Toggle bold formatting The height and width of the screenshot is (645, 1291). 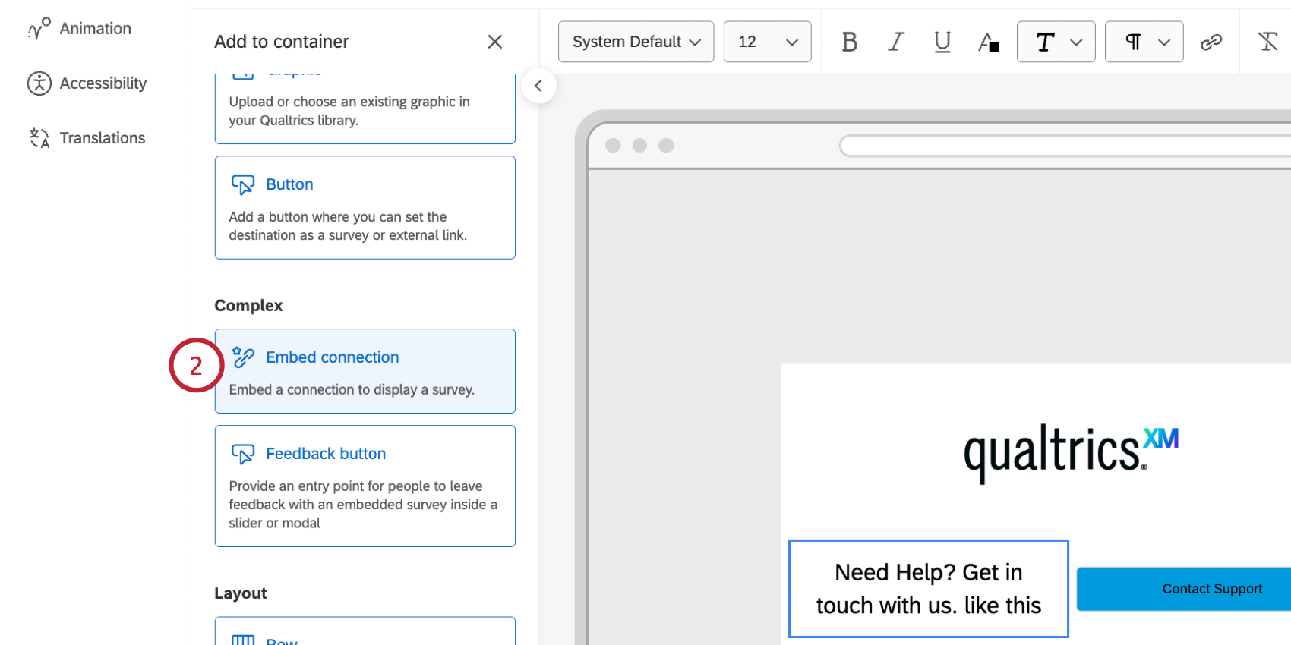tap(850, 42)
